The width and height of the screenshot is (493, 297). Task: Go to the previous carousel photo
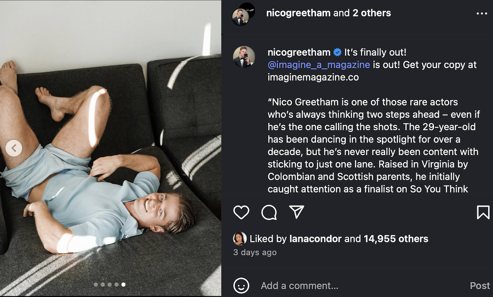(14, 148)
